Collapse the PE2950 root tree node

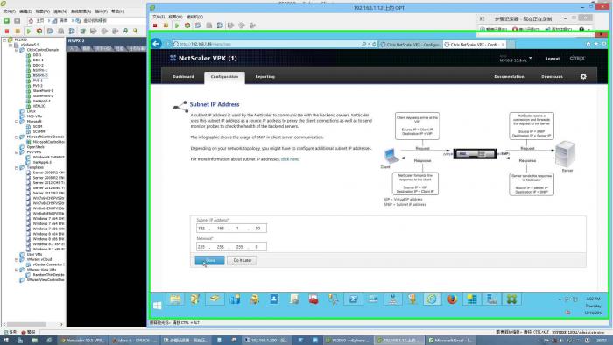click(x=4, y=40)
